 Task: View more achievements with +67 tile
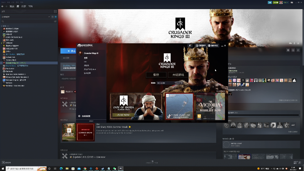[293, 125]
